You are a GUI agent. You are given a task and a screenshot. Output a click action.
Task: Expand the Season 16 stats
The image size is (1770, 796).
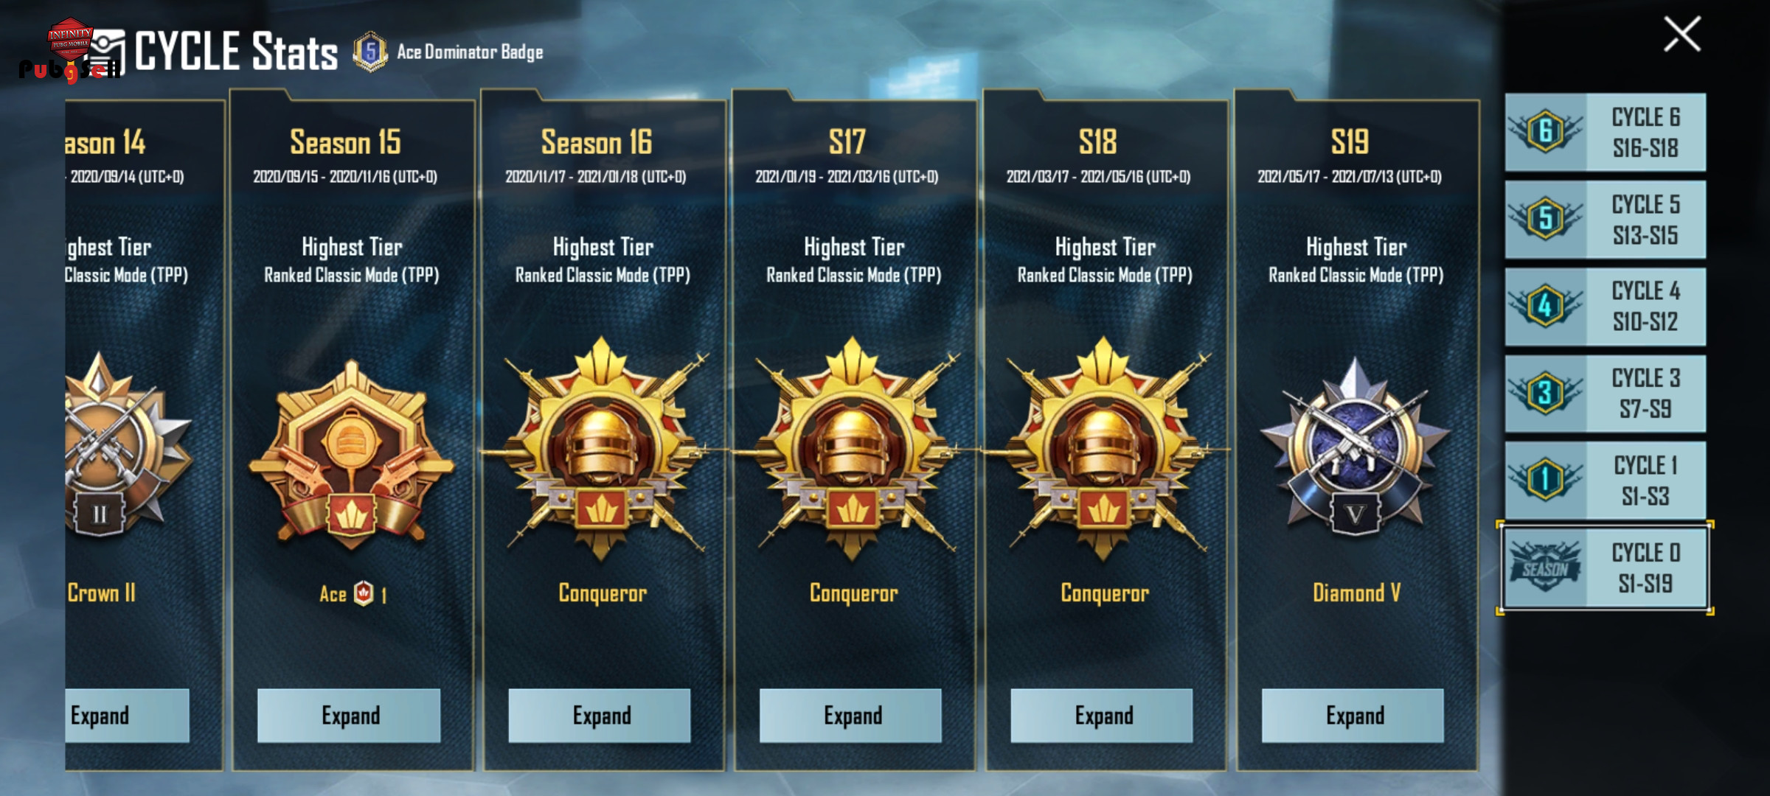(600, 716)
